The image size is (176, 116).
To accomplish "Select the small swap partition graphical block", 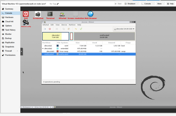I will (x=71, y=36).
